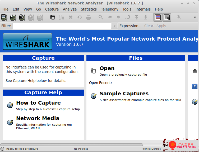The image size is (199, 152).
Task: Click the Expression... button
Action: point(130,26)
